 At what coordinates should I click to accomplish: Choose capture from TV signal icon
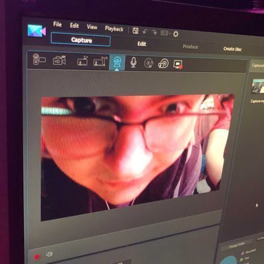click(x=83, y=61)
